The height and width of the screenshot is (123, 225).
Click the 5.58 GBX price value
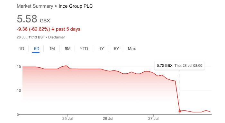[33, 19]
